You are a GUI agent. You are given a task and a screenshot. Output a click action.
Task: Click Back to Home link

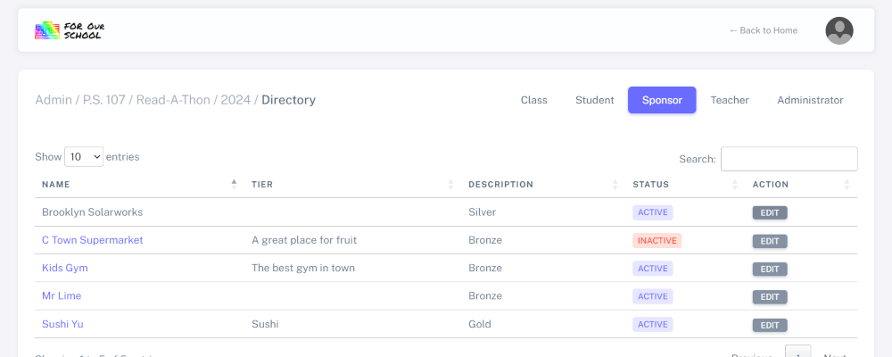(x=763, y=30)
